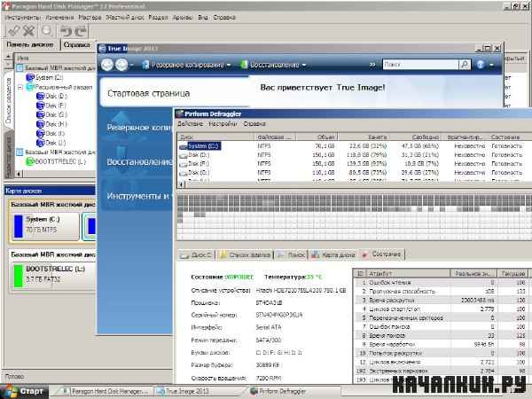This screenshot has width=532, height=399.
Task: Open the Справка menu in Defraggler
Action: (x=254, y=124)
